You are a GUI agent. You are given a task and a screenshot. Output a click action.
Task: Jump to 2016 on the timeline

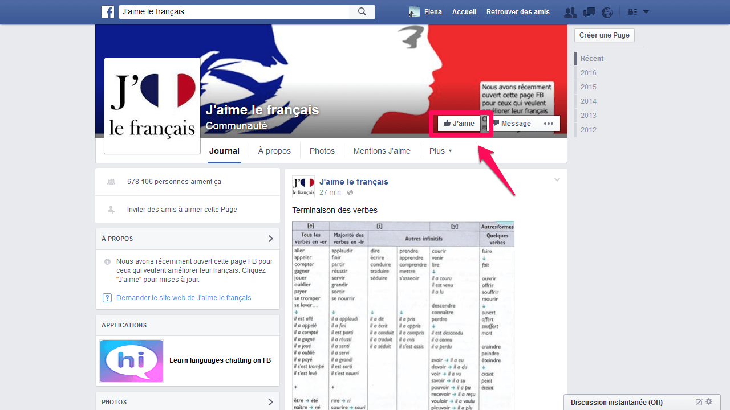589,73
